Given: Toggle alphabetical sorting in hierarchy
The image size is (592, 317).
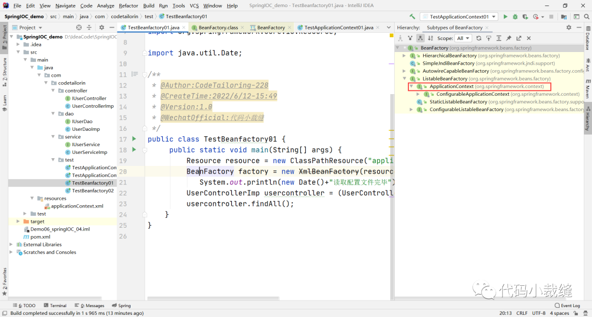Looking at the screenshot, I should tap(430, 38).
